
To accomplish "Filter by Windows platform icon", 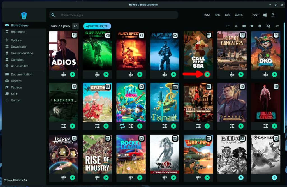I will coord(265,15).
